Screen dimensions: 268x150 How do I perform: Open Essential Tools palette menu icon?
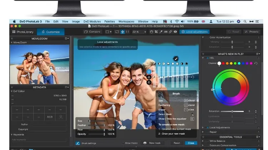pyautogui.click(x=258, y=137)
